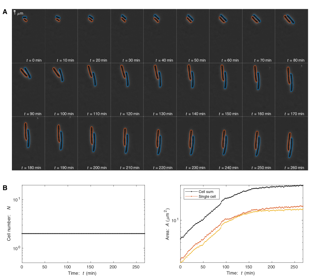Image resolution: width=319 pixels, height=278 pixels.
Task: Select the "t = 160 min" frame label
Action: point(261,114)
